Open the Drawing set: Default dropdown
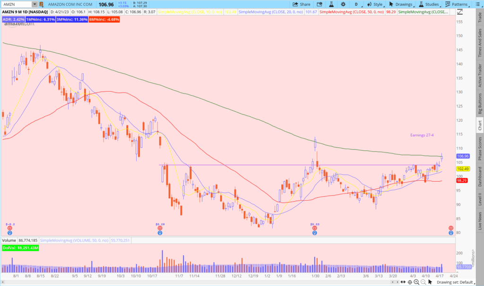 pos(456,282)
